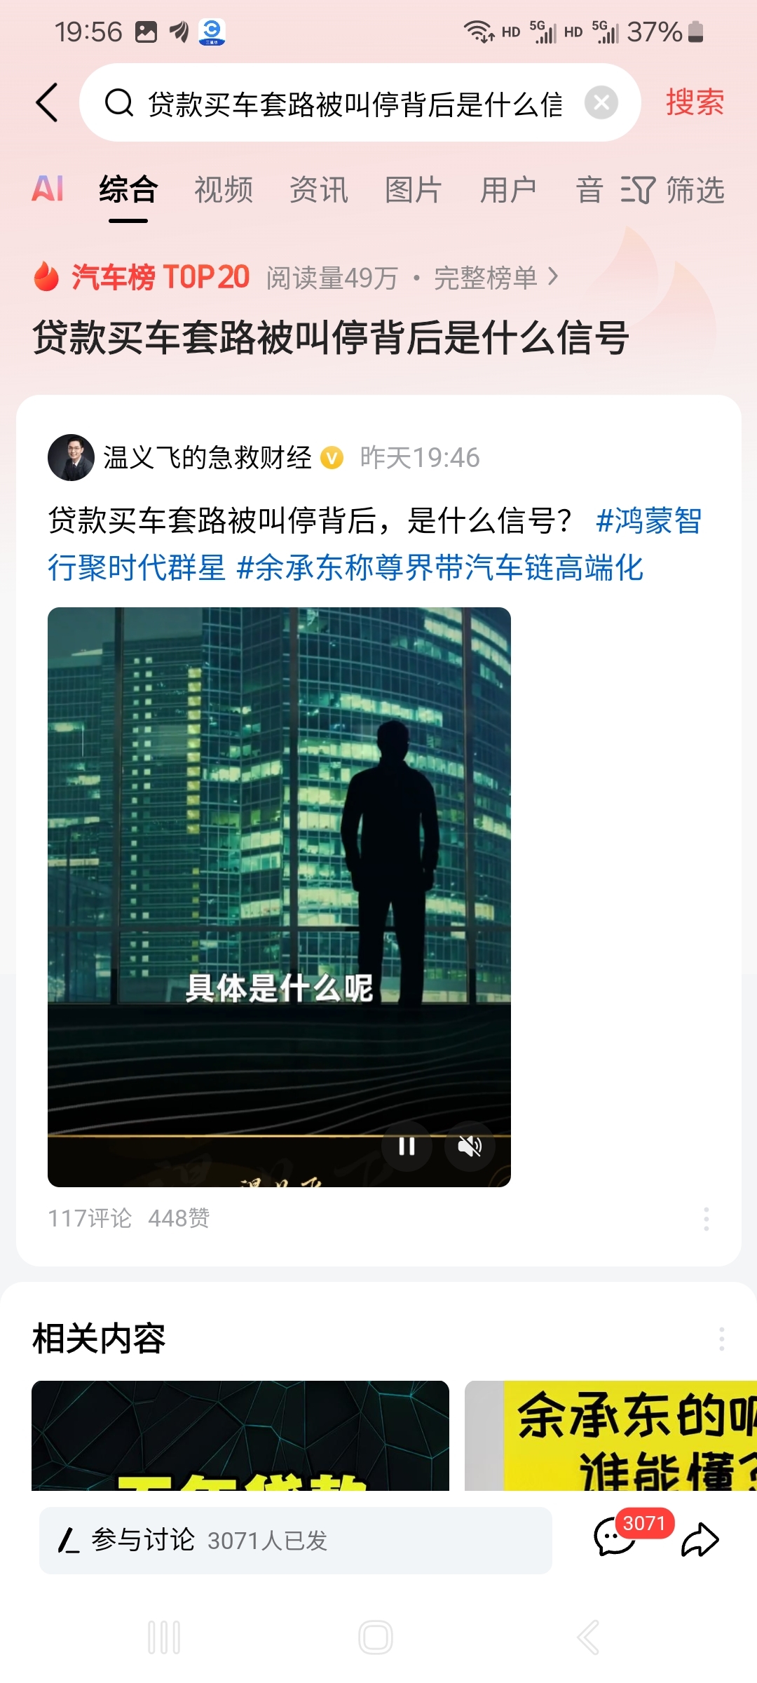Image resolution: width=757 pixels, height=1683 pixels.
Task: Open the 筛选 filter options
Action: tap(672, 190)
